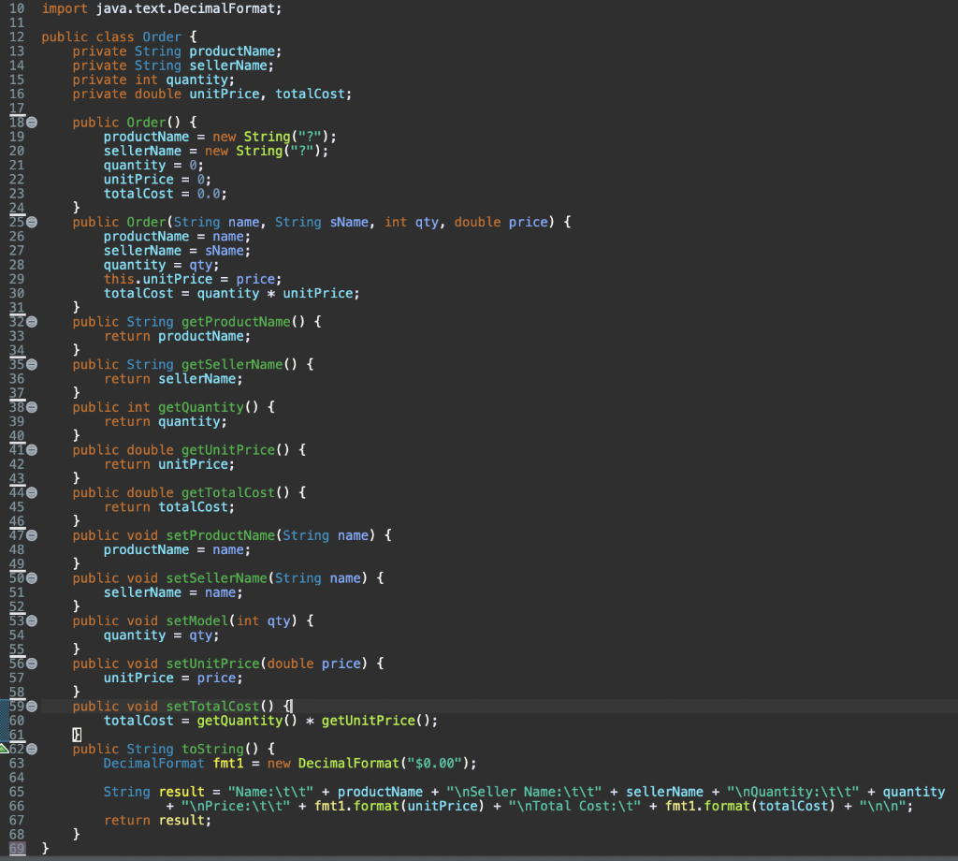Screen dimensions: 958x861
Task: Click line number 69 in the gutter
Action: pos(17,848)
